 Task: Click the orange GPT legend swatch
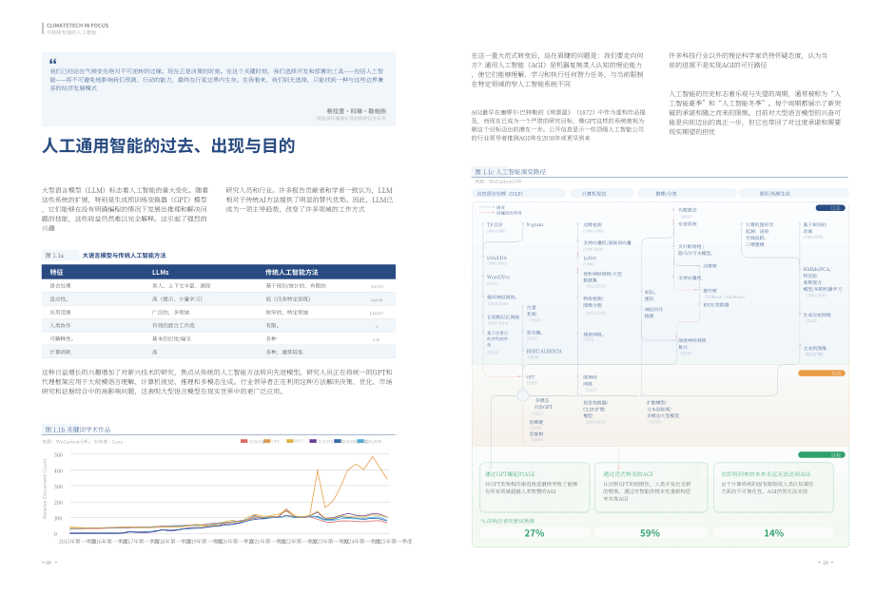pos(266,441)
